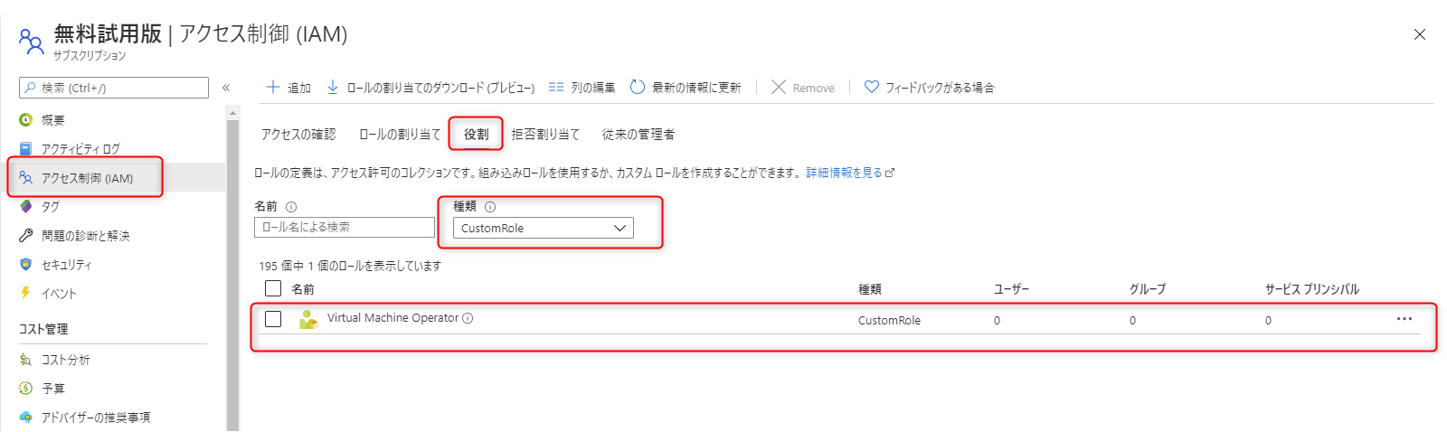1447x432 pixels.
Task: Click the 予算 budget icon
Action: (x=25, y=389)
